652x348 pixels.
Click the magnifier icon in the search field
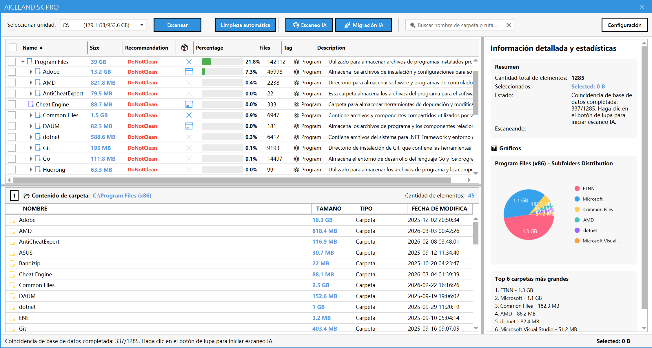[413, 25]
